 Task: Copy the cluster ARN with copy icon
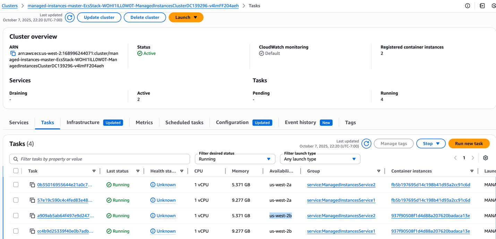[x=13, y=53]
